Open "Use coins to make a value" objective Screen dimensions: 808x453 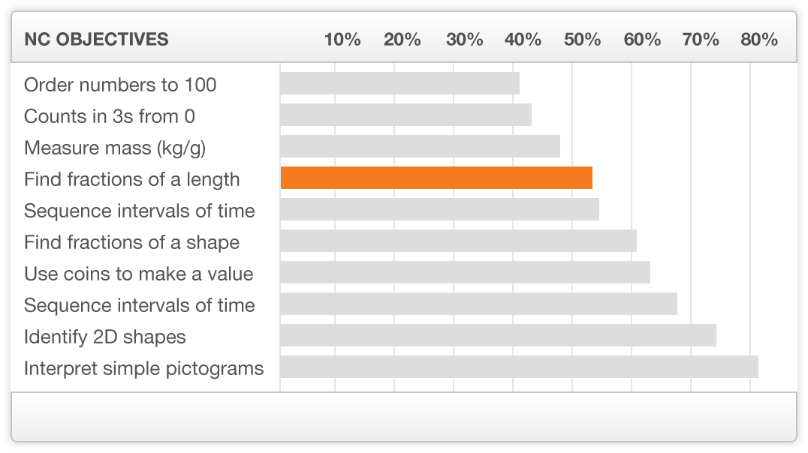(139, 274)
